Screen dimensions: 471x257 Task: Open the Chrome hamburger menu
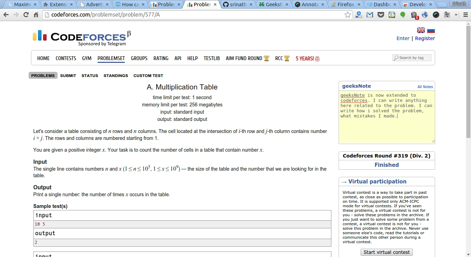coord(465,15)
